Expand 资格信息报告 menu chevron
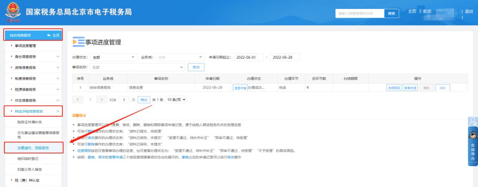478x187 pixels. [x=58, y=68]
